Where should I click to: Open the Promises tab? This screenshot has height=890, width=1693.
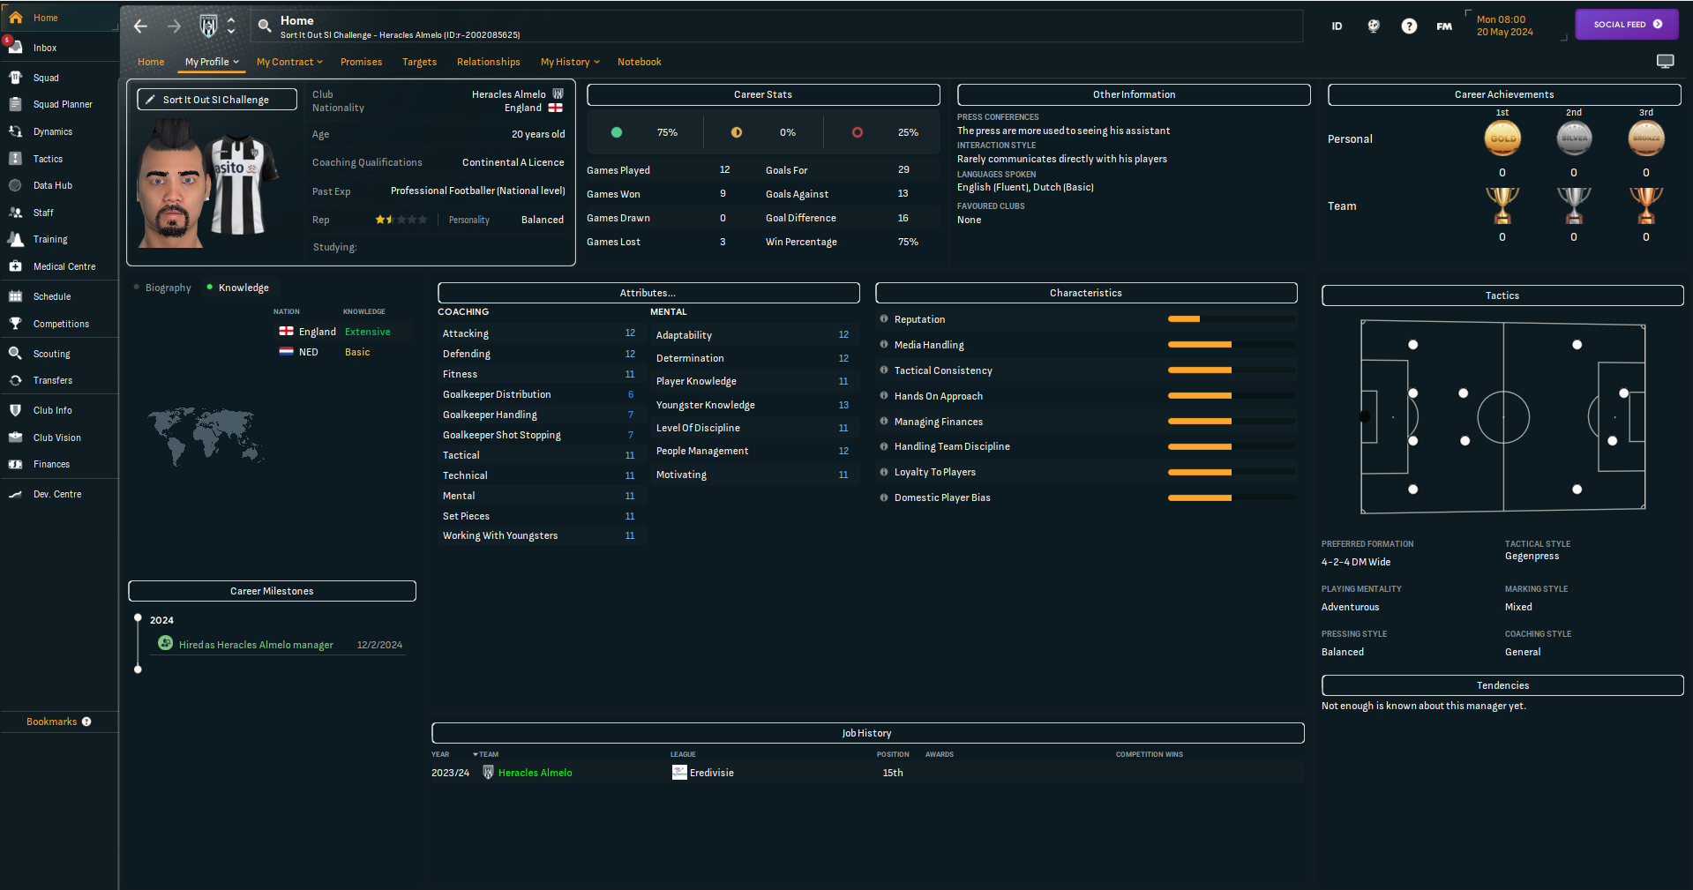(x=362, y=62)
